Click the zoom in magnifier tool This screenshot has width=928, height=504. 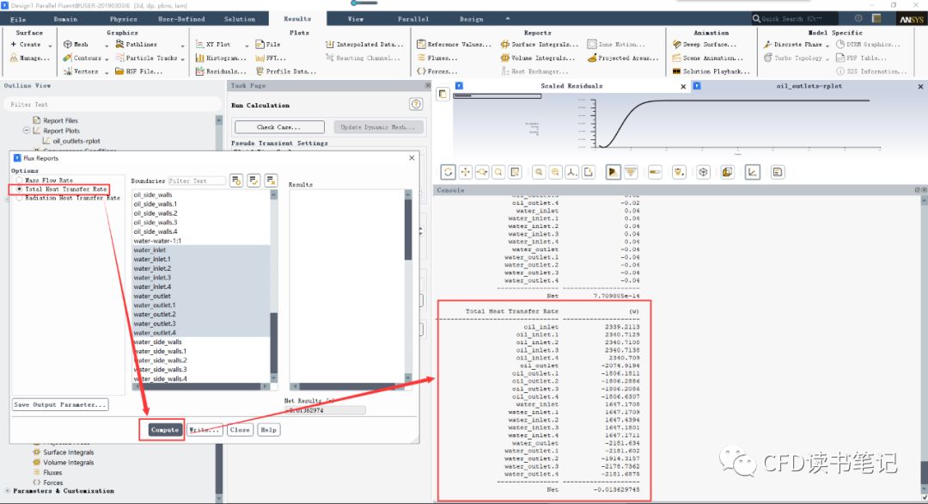539,172
